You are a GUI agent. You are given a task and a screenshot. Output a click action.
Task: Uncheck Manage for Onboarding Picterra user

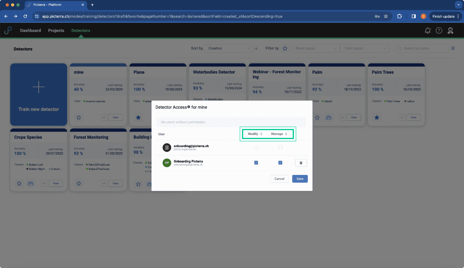(280, 163)
